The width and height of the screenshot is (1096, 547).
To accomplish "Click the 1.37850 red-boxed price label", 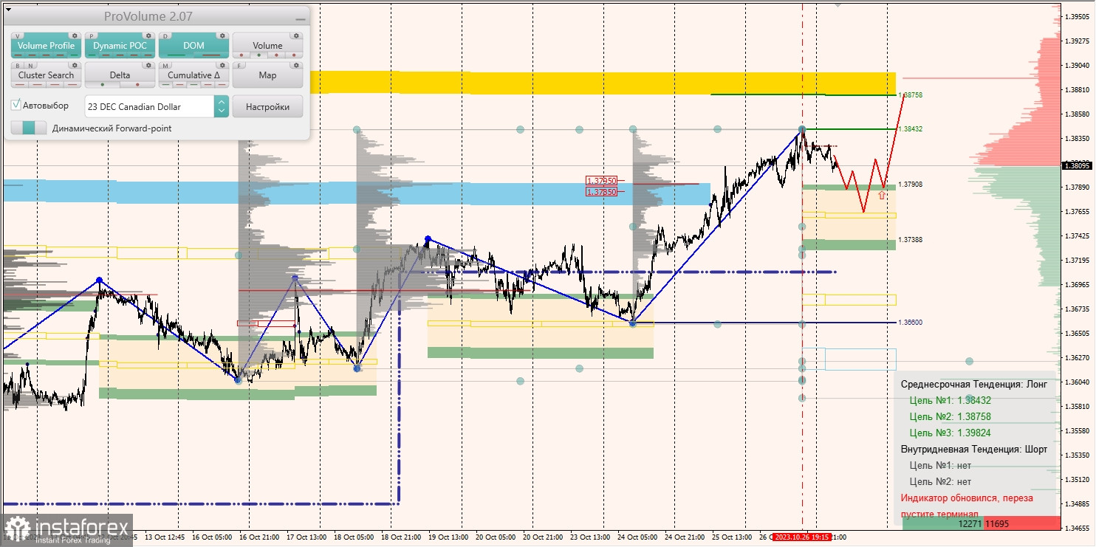I will pyautogui.click(x=600, y=191).
